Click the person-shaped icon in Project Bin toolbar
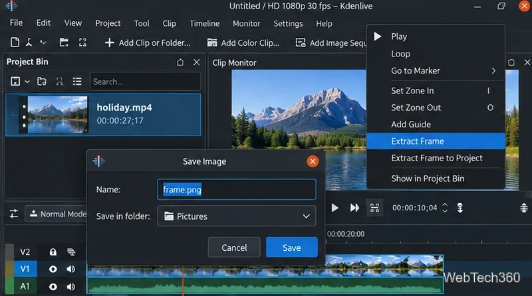Screen dimensions: 532x296 coord(59,81)
